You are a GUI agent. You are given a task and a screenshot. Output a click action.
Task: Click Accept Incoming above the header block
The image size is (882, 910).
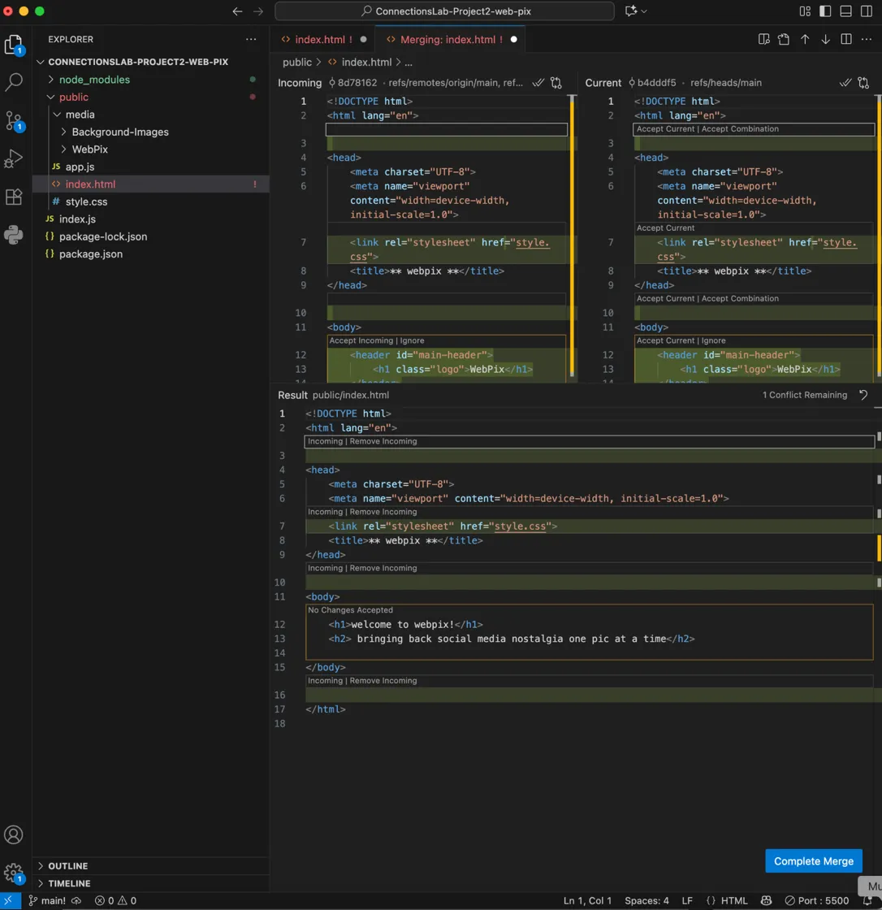pyautogui.click(x=360, y=340)
